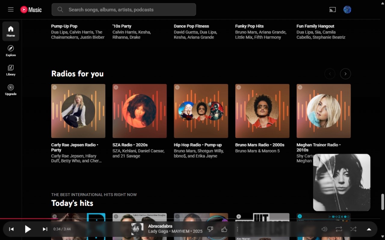The height and width of the screenshot is (240, 385).
Task: Click album thumbnail in player bar
Action: point(137,229)
